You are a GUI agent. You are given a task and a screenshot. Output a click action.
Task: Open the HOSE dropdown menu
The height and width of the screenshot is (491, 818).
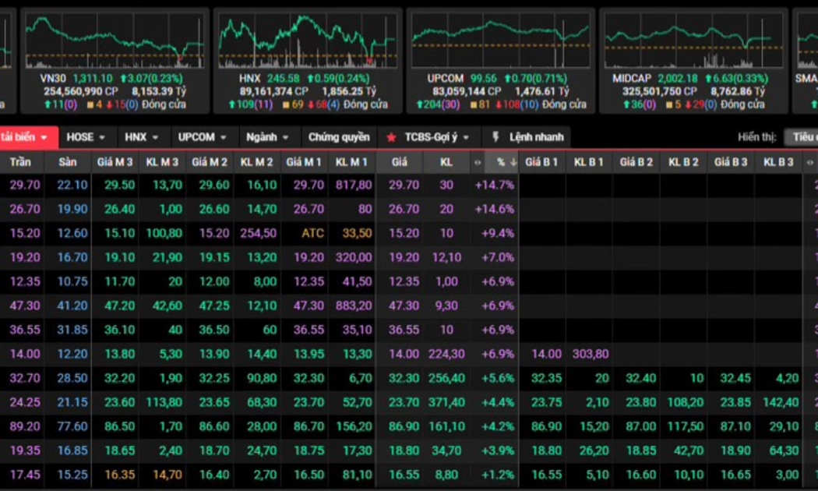tap(86, 137)
